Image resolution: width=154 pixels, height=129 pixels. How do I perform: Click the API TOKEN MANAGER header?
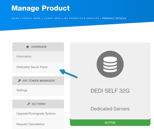point(38,81)
